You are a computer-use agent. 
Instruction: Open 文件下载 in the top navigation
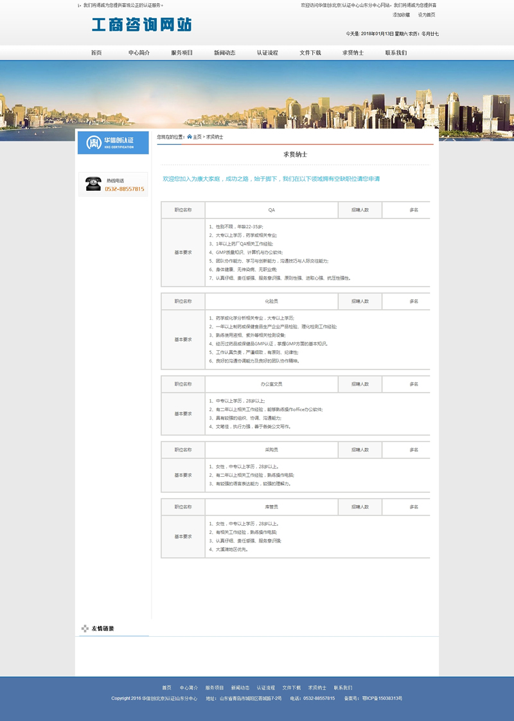[x=310, y=53]
